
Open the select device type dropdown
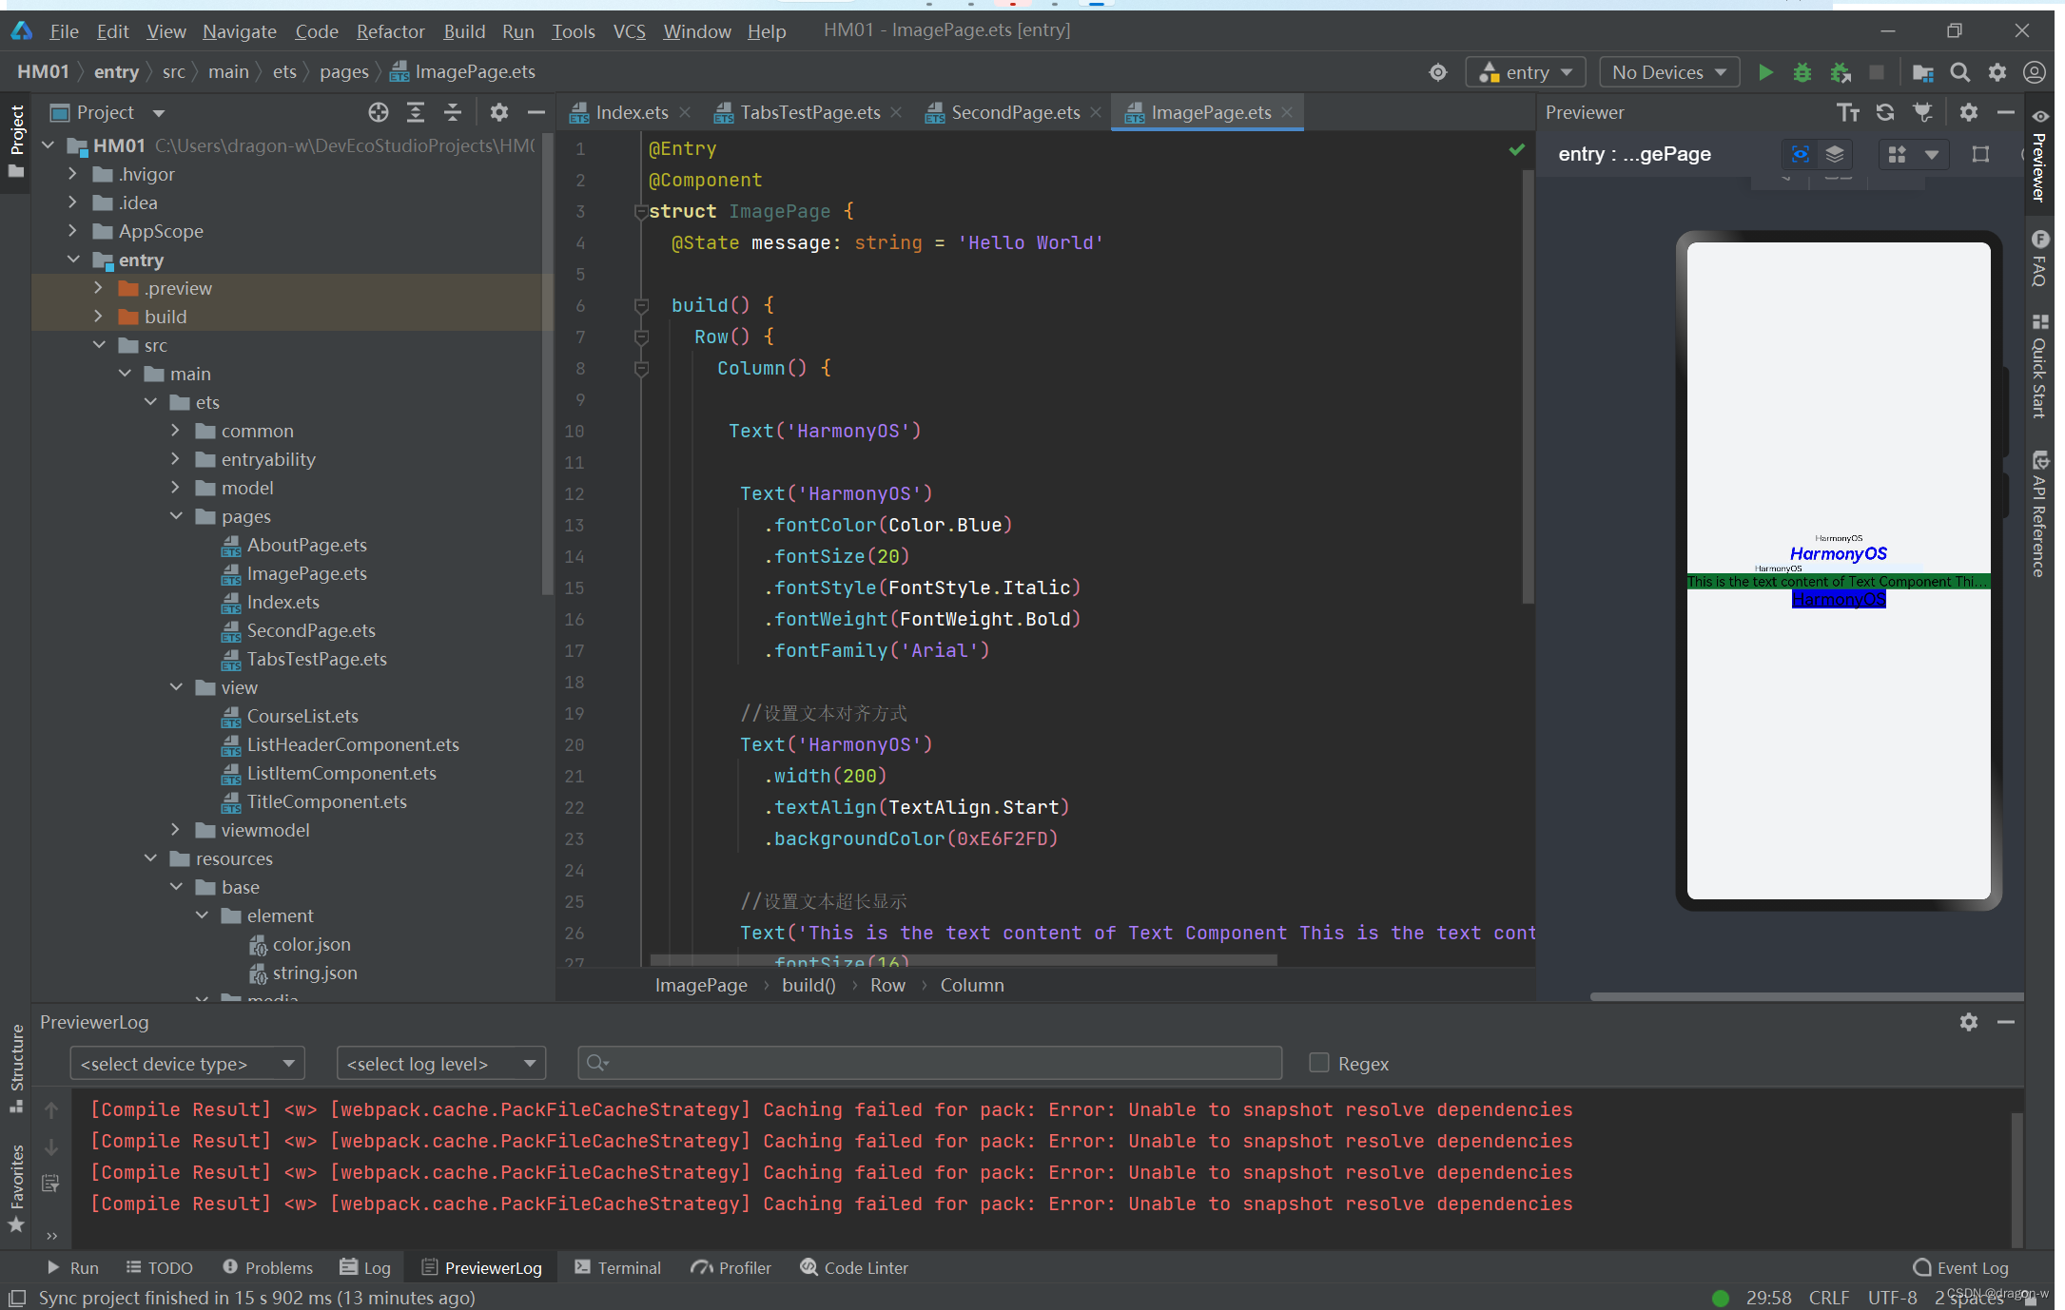coord(187,1063)
